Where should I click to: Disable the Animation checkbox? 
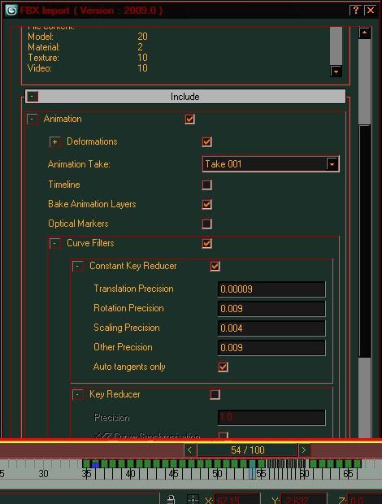click(189, 119)
